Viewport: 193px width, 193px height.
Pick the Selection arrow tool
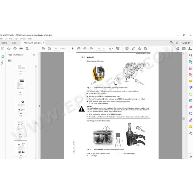point(73,49)
